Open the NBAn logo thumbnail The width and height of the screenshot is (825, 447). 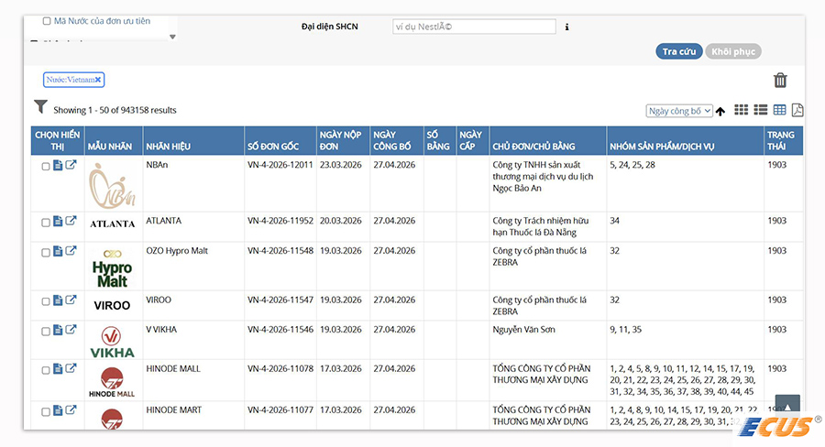112,185
